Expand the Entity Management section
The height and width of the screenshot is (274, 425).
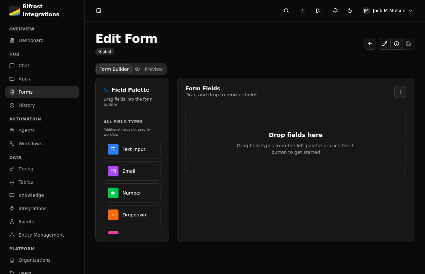click(41, 235)
